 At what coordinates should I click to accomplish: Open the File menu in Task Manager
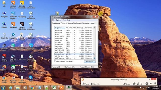pyautogui.click(x=53, y=20)
